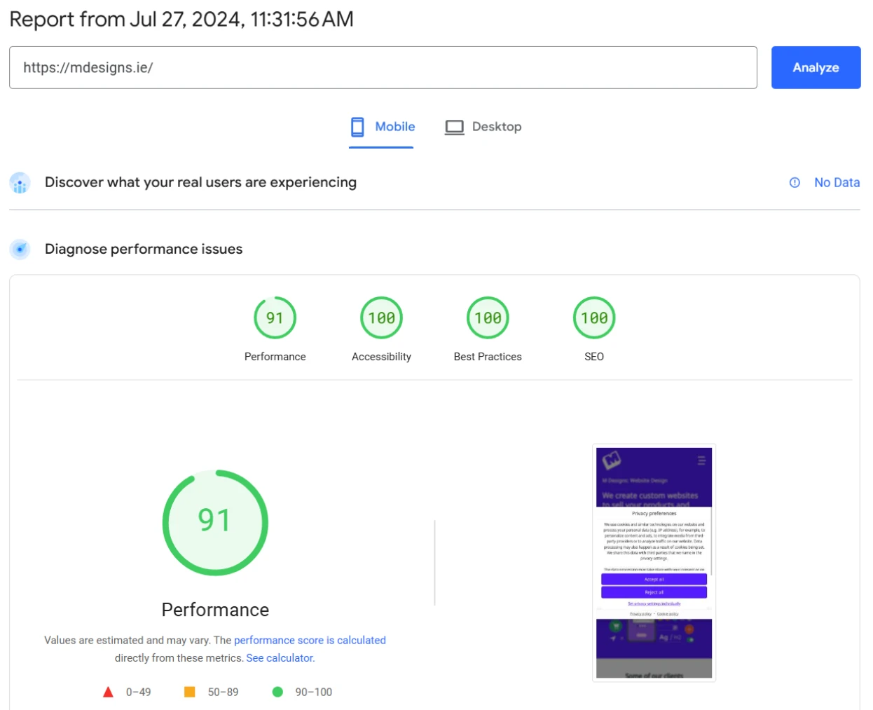873x710 pixels.
Task: Click the blue Analyze button
Action: pos(816,67)
